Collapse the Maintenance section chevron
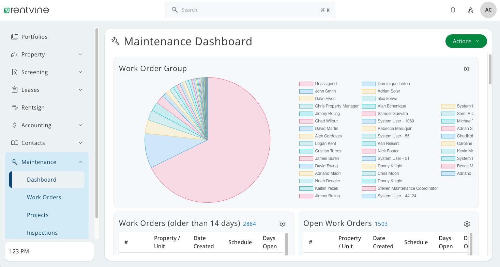 80,162
